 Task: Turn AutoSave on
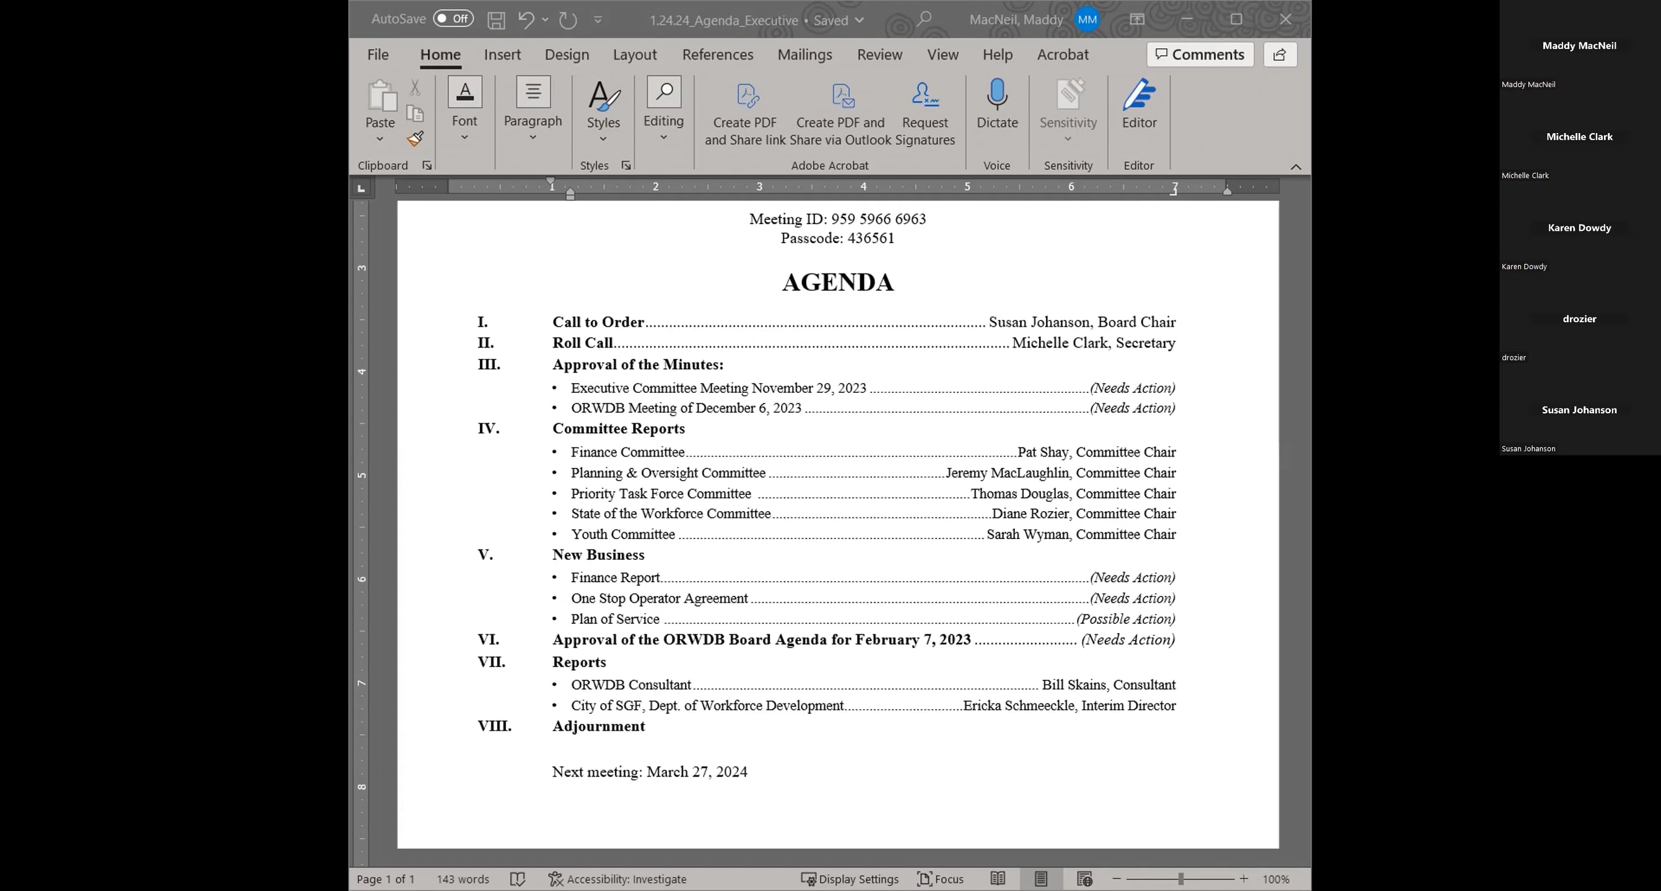pos(453,19)
